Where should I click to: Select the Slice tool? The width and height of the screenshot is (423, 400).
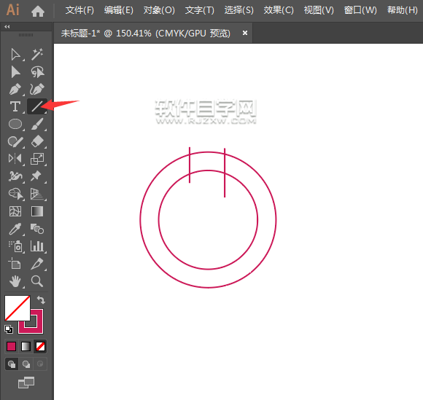click(x=37, y=263)
